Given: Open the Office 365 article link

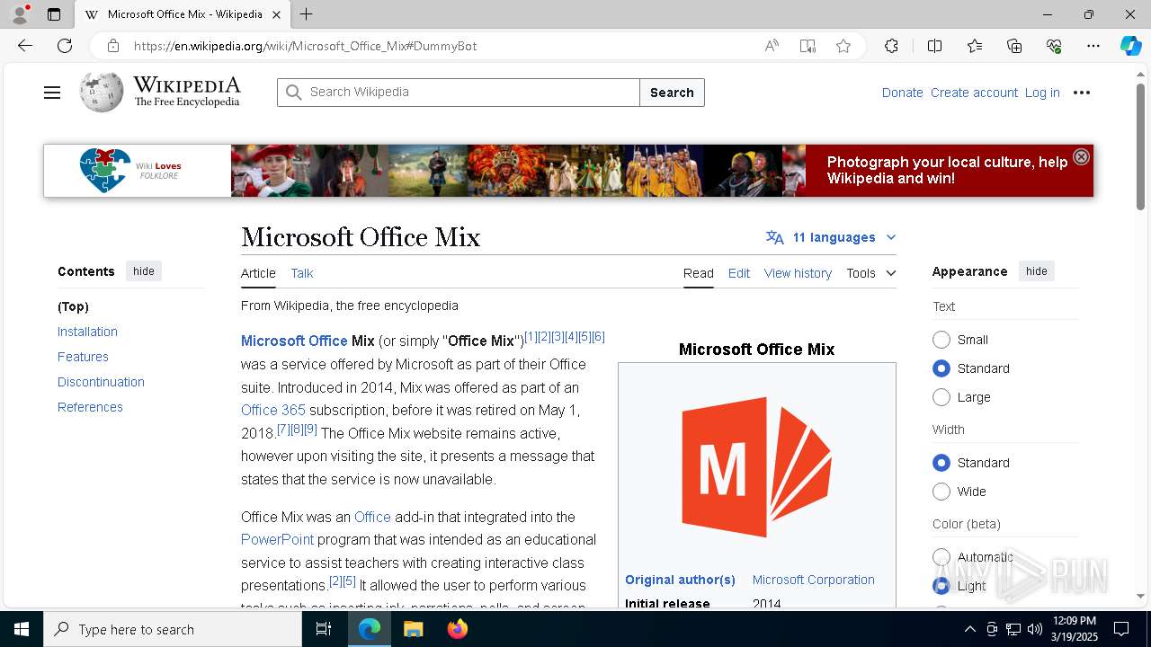Looking at the screenshot, I should click(273, 410).
